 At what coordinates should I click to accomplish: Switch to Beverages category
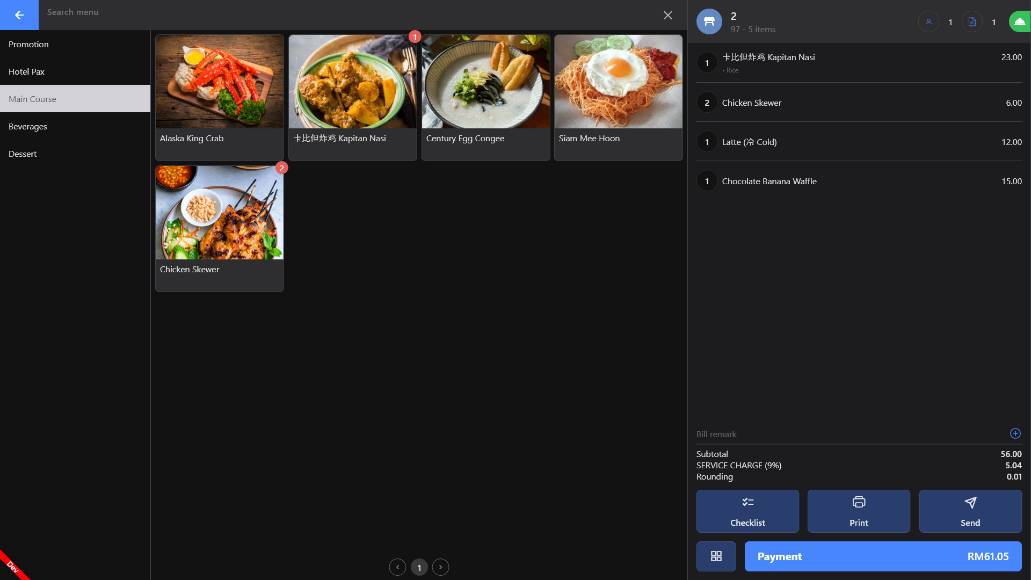75,126
